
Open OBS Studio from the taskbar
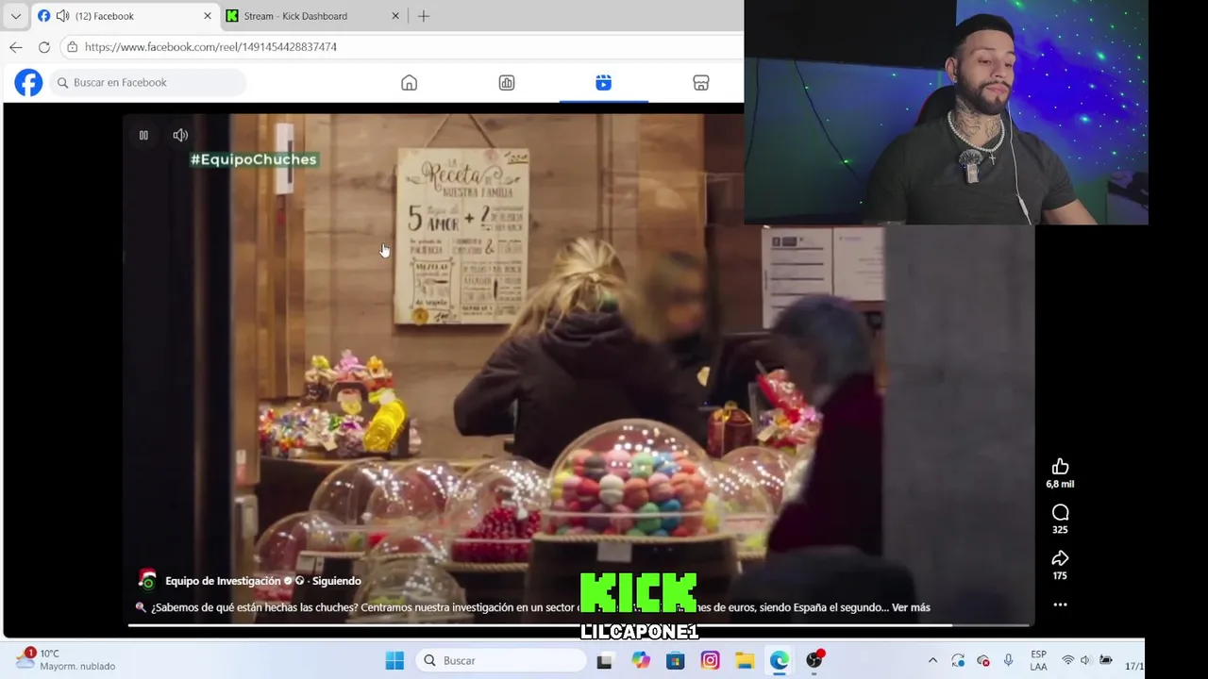[x=814, y=659]
